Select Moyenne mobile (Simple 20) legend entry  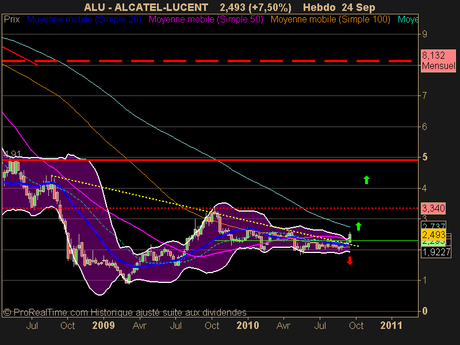84,20
